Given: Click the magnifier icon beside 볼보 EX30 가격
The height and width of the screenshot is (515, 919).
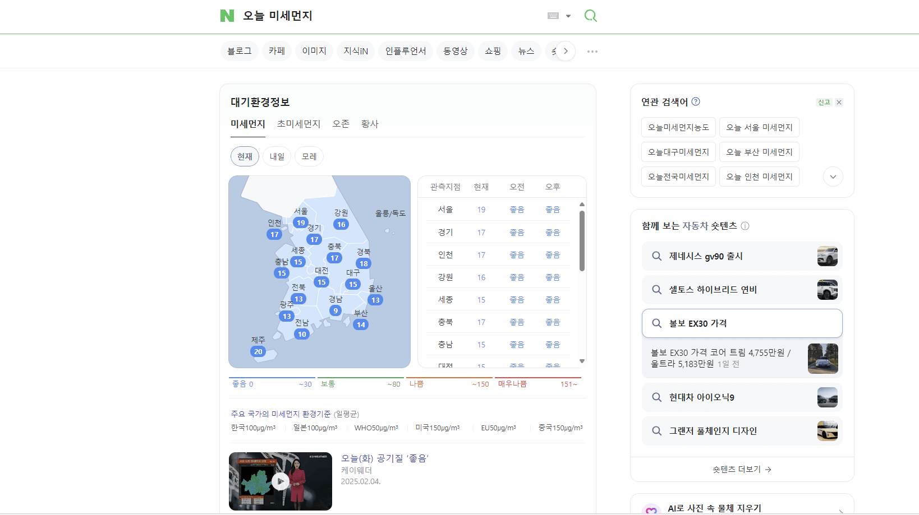Looking at the screenshot, I should pyautogui.click(x=656, y=323).
